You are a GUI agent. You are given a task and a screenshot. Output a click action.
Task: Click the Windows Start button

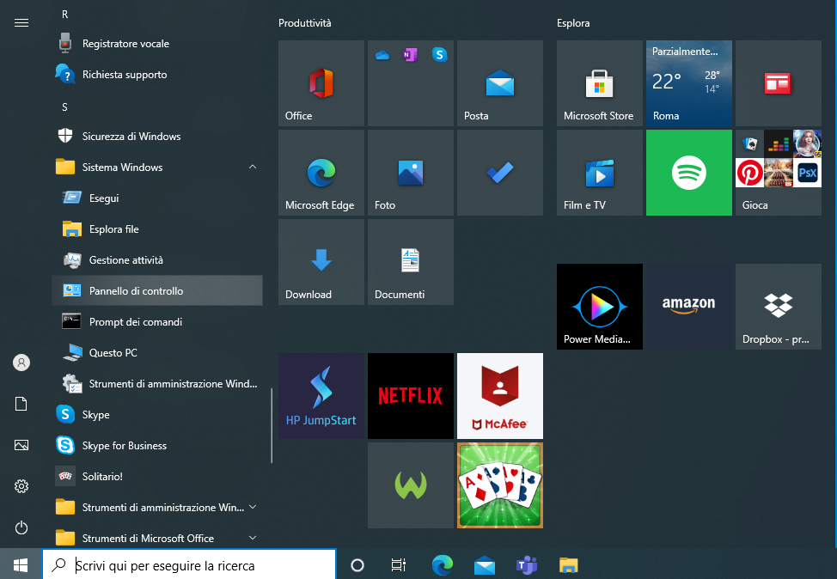(21, 564)
